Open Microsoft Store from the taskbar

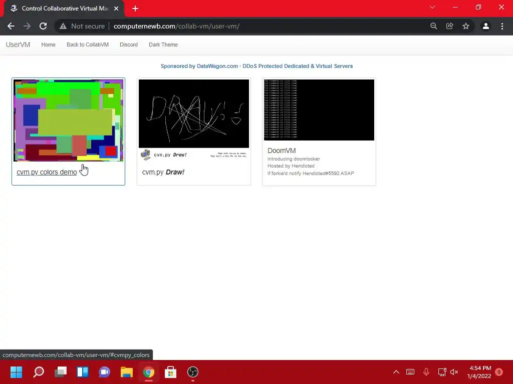point(170,372)
